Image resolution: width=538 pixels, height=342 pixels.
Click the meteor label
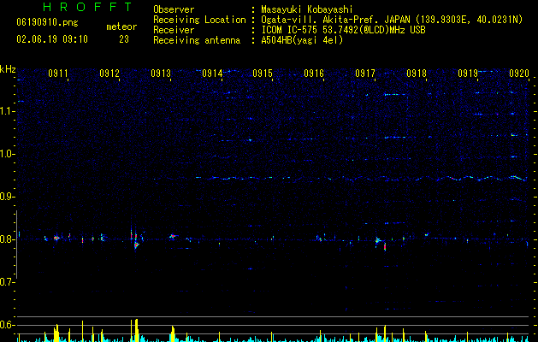pos(121,27)
